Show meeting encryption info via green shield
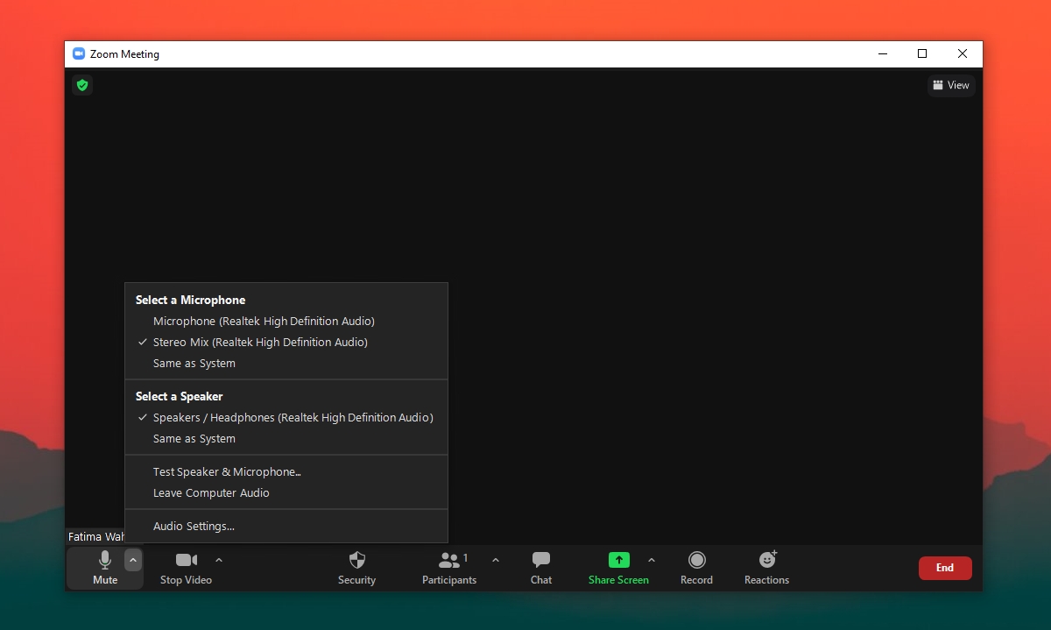 82,85
